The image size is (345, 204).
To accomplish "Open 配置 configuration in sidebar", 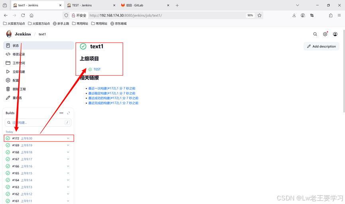I will point(39,80).
